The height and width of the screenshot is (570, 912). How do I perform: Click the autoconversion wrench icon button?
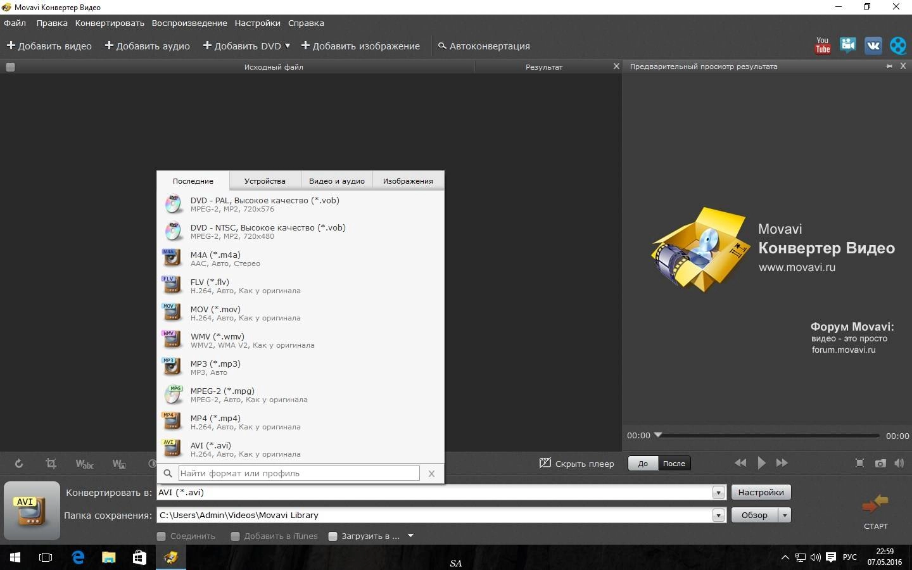pos(484,46)
